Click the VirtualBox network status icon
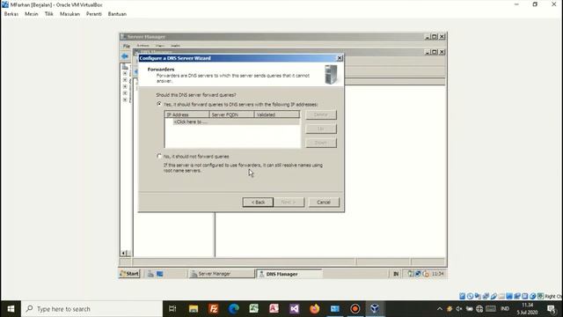This screenshot has width=563, height=317. point(486,296)
